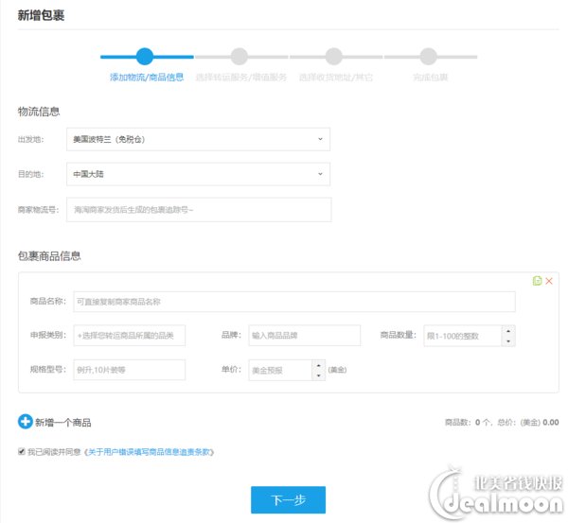Open the 目的地 dropdown showing 中国大陆
Viewport: 568px width, 523px height.
(198, 174)
